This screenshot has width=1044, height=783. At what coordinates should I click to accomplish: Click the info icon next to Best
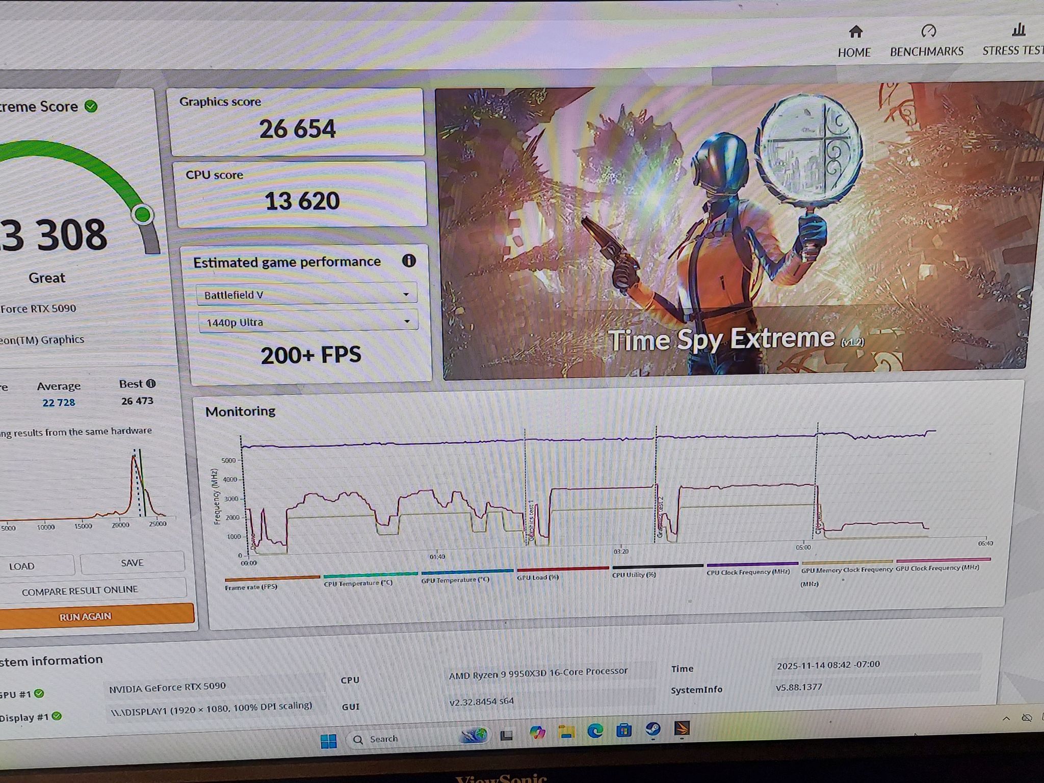coord(151,384)
